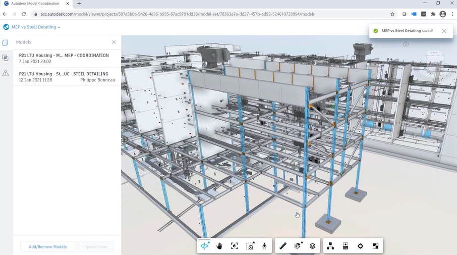The image size is (457, 255).
Task: Activate the Zoom window tool
Action: 250,246
